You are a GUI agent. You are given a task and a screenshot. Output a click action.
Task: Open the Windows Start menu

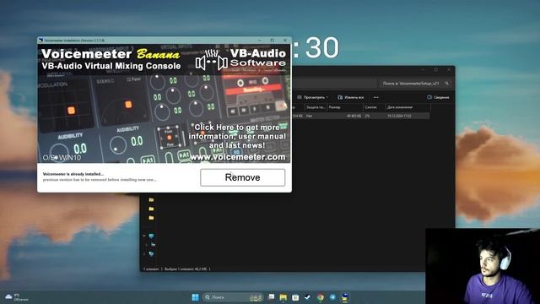click(195, 297)
